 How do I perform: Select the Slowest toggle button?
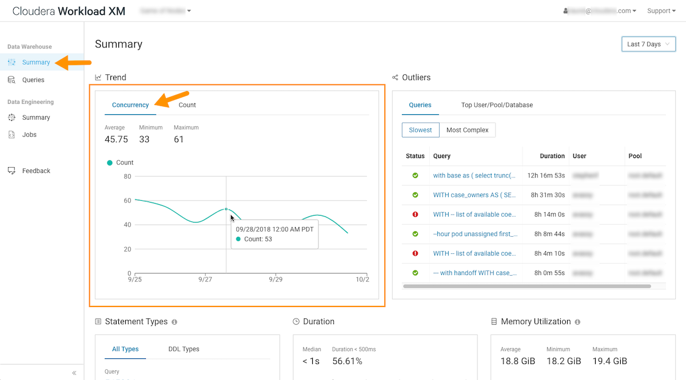(x=420, y=130)
